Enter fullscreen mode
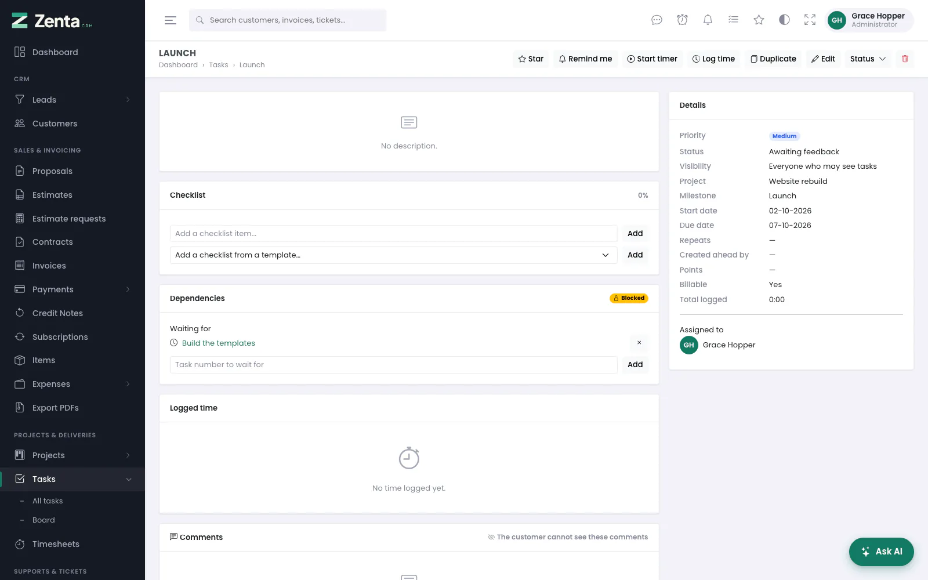Viewport: 928px width, 580px height. [x=810, y=20]
